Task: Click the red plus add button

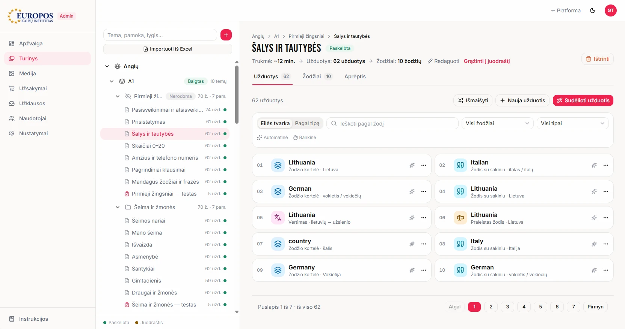Action: click(226, 35)
